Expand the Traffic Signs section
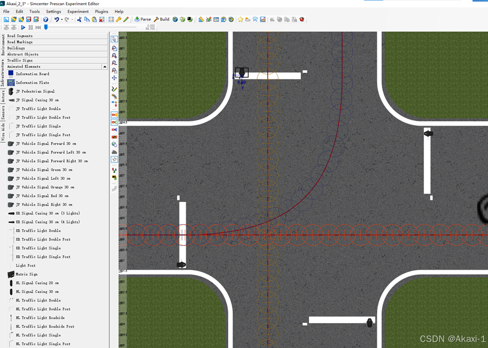The height and width of the screenshot is (348, 488). pos(57,60)
